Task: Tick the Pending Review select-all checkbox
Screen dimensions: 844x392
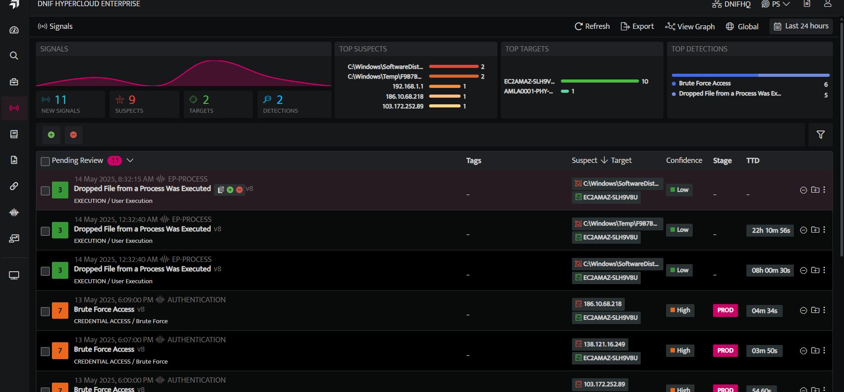Action: click(45, 161)
